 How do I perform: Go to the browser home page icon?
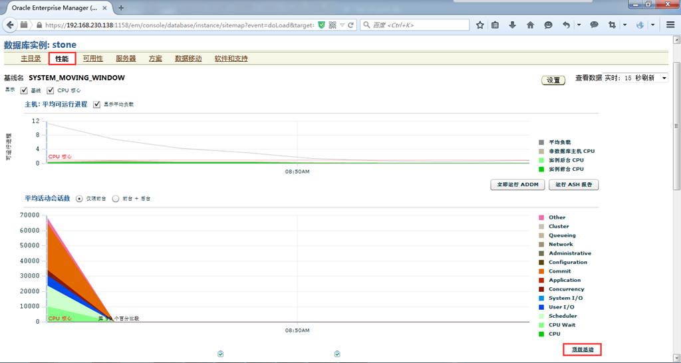click(x=530, y=25)
